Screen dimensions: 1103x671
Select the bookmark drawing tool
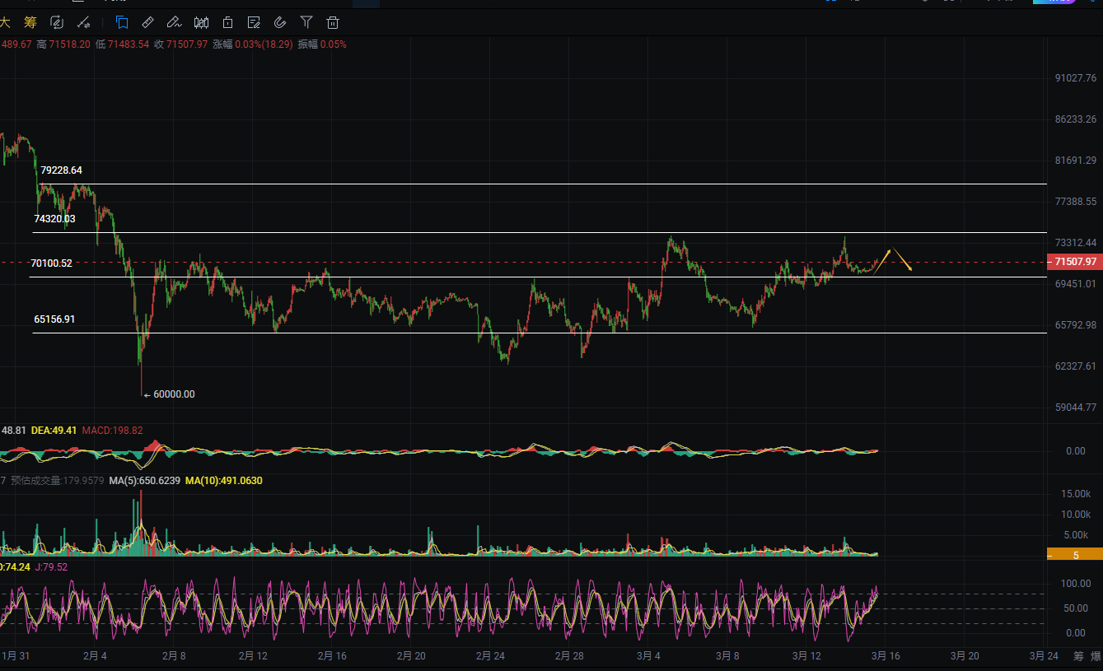122,22
